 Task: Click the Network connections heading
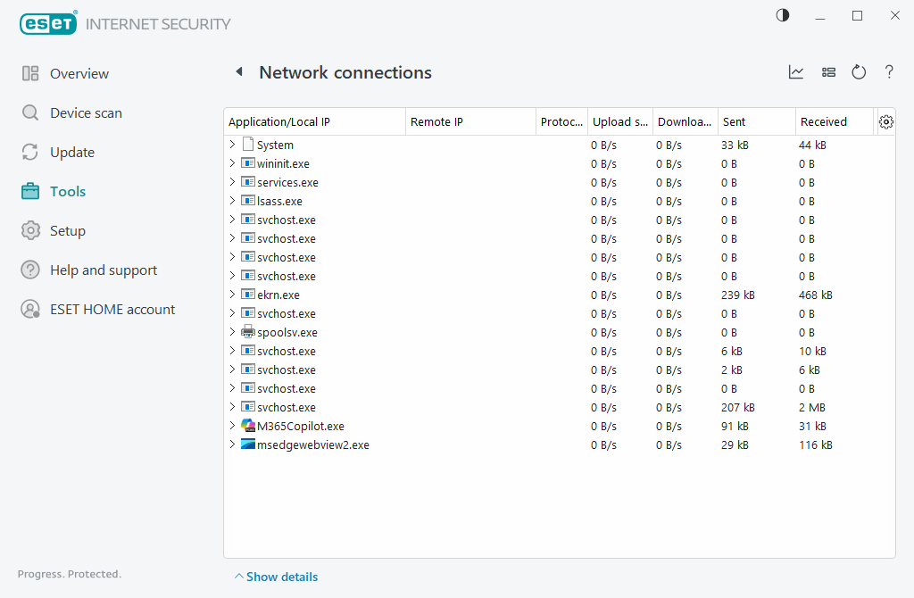(x=345, y=72)
